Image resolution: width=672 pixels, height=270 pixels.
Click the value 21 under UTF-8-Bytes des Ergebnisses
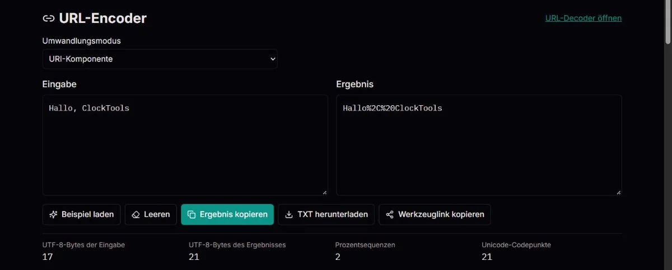(x=194, y=257)
